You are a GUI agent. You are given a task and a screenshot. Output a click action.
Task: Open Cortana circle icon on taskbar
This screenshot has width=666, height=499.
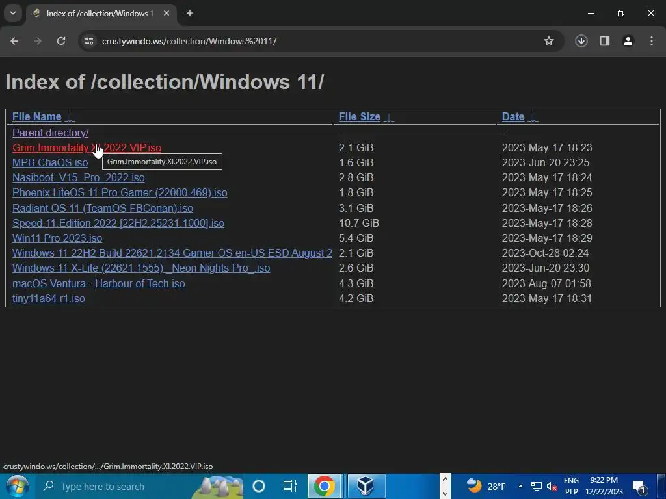259,486
